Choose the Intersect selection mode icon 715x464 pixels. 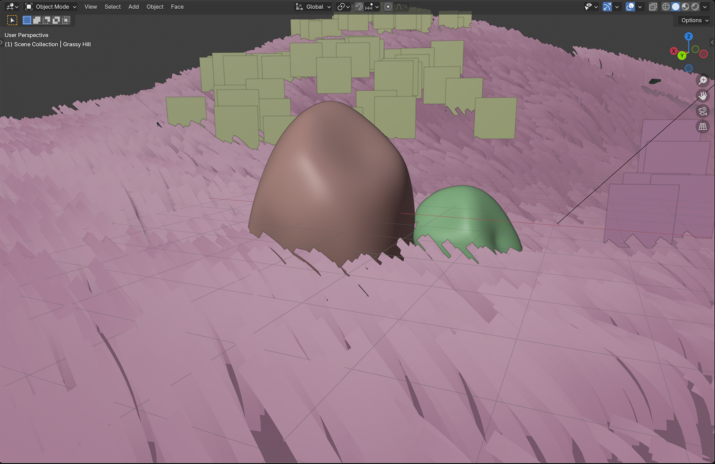[x=66, y=20]
